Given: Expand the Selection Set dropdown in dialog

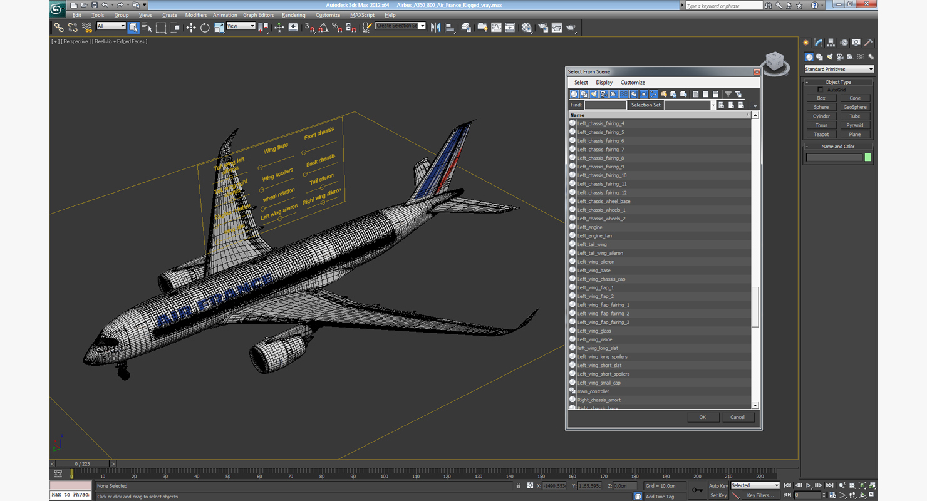Looking at the screenshot, I should (713, 105).
